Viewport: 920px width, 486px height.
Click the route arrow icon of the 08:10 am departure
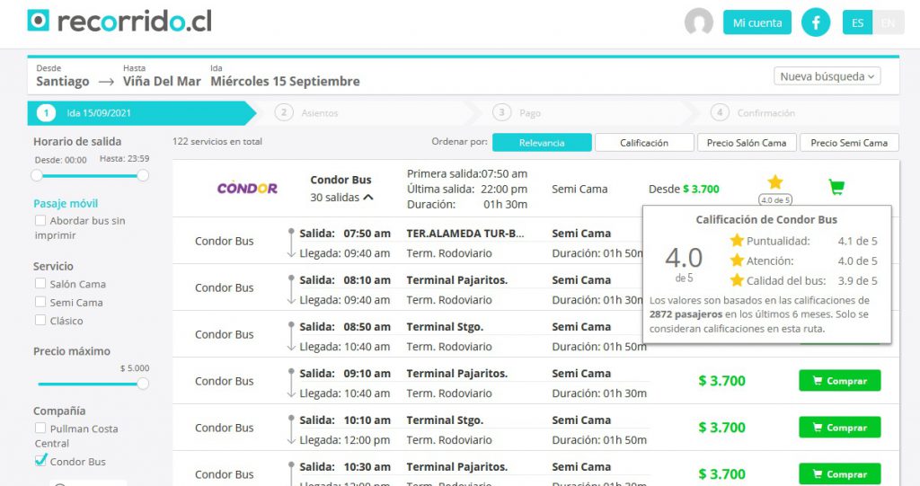pos(291,289)
